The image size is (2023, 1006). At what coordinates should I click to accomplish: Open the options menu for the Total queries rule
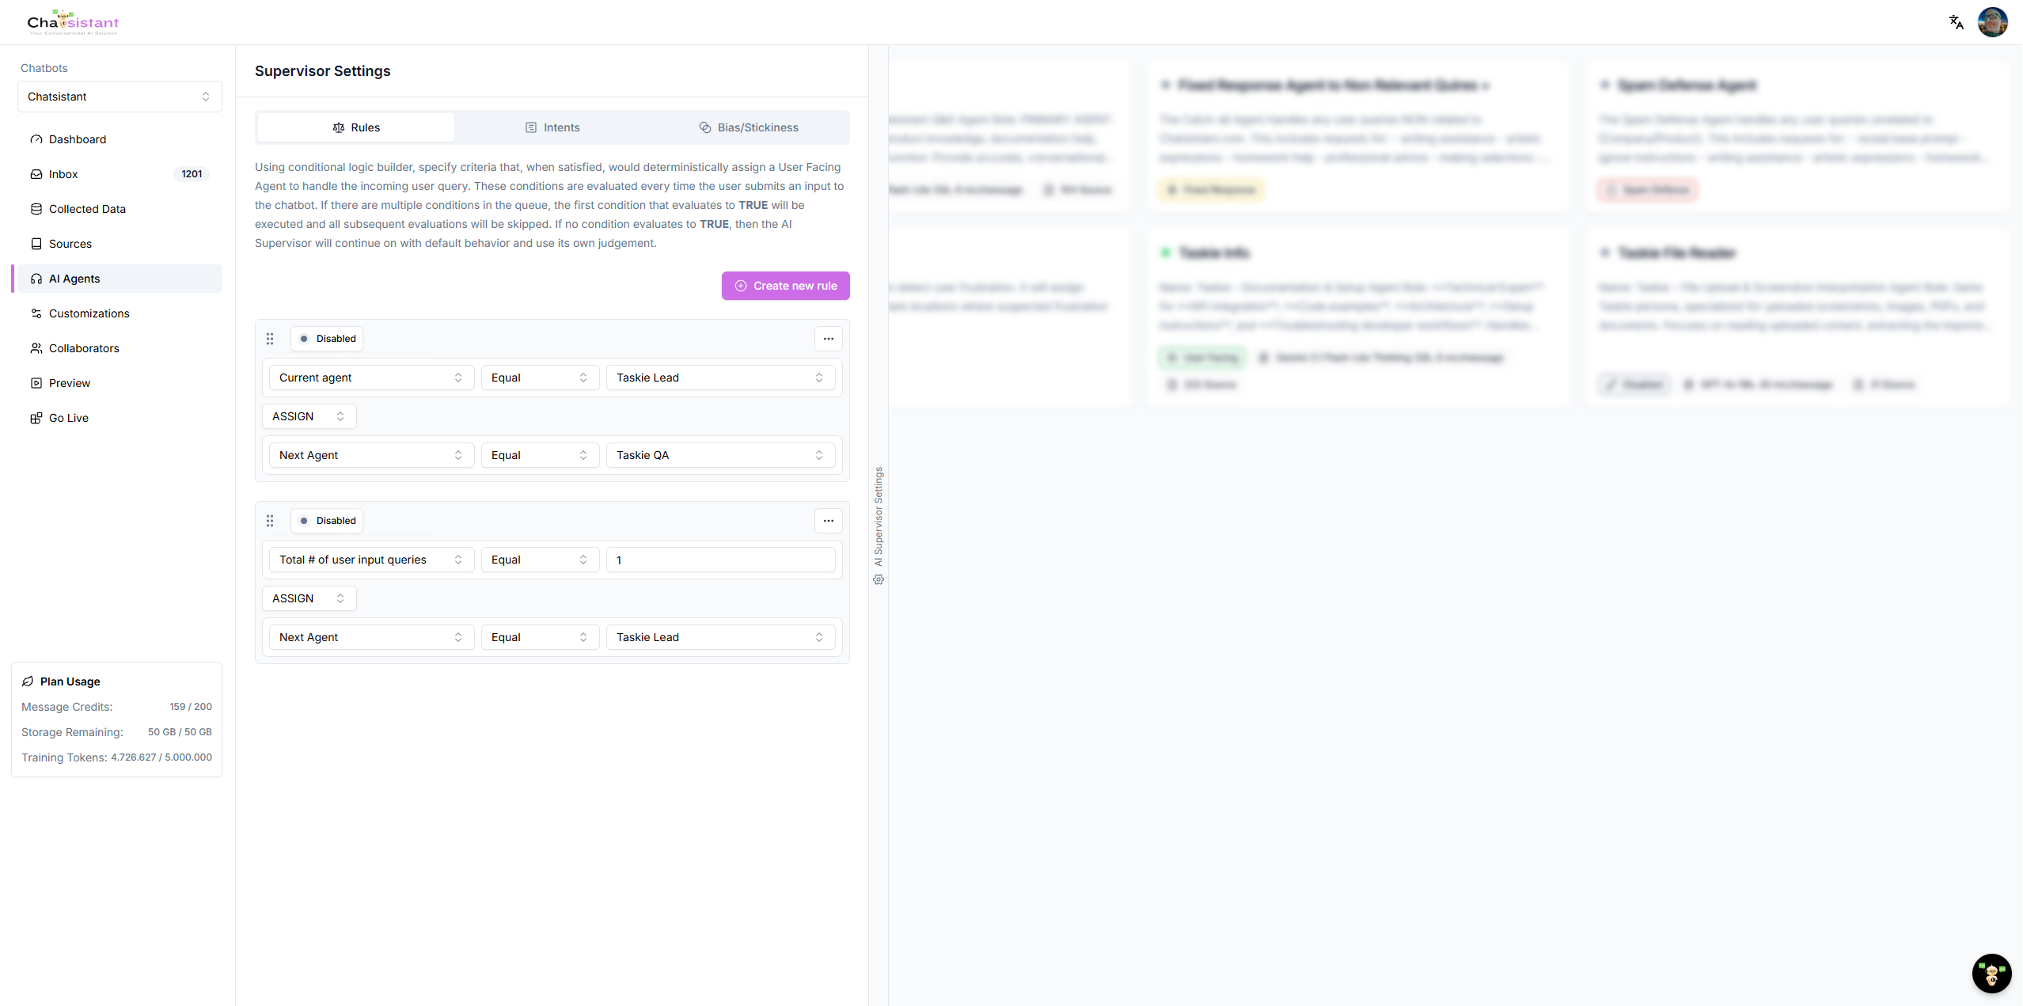pyautogui.click(x=829, y=521)
